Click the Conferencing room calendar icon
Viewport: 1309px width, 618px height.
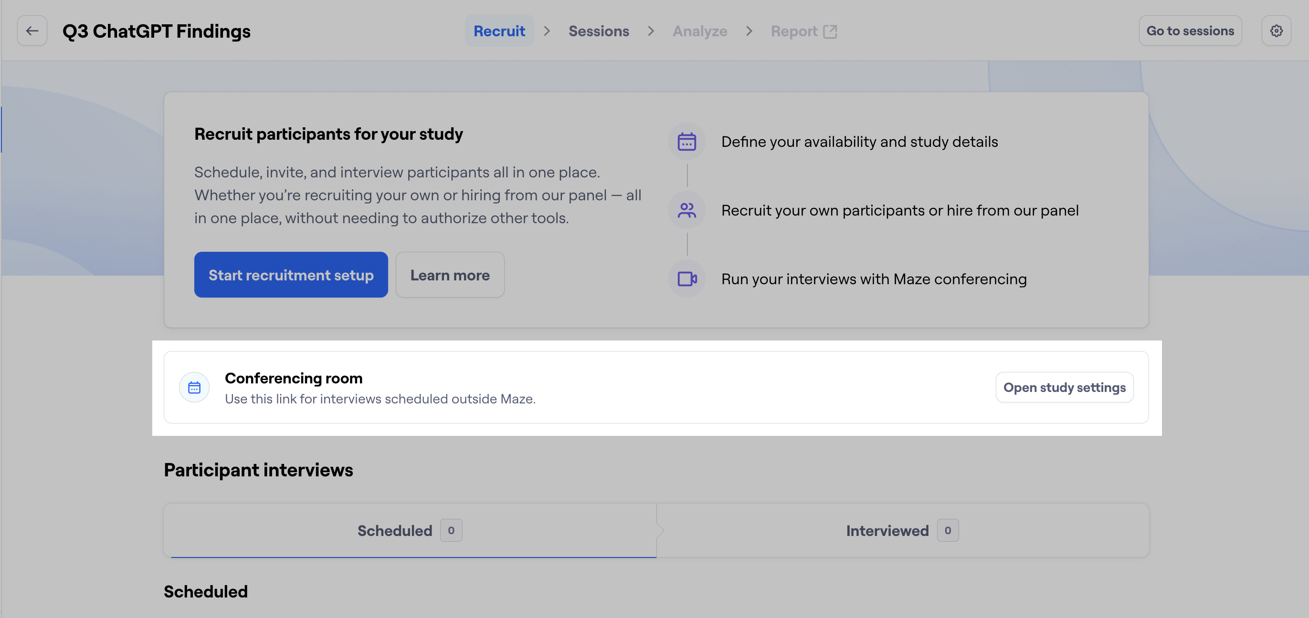pos(194,388)
